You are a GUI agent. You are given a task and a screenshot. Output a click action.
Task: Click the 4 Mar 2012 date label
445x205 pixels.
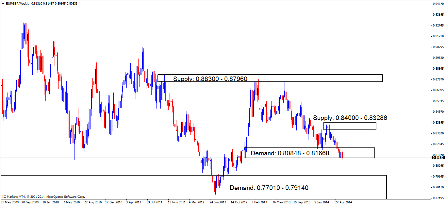point(197,202)
